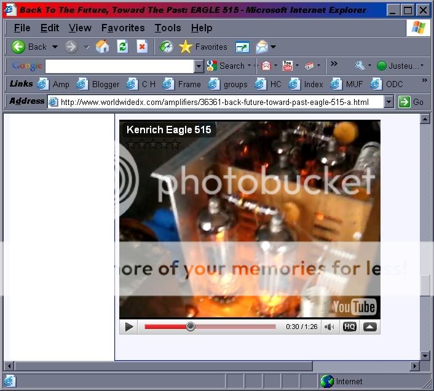
Task: Open the Google search box dropdown arrow
Action: point(199,66)
